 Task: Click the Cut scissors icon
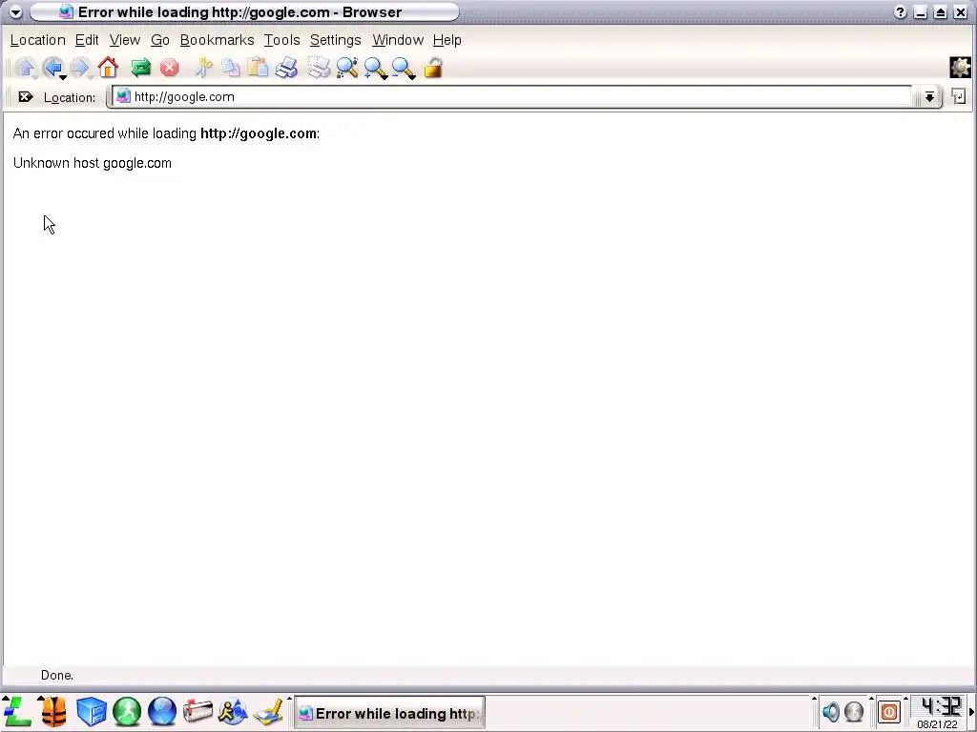[203, 68]
